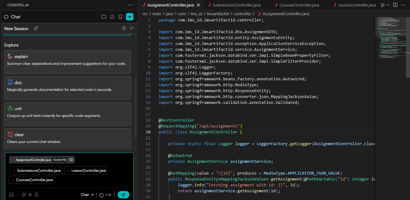Start a new chat with plus button

point(130,17)
